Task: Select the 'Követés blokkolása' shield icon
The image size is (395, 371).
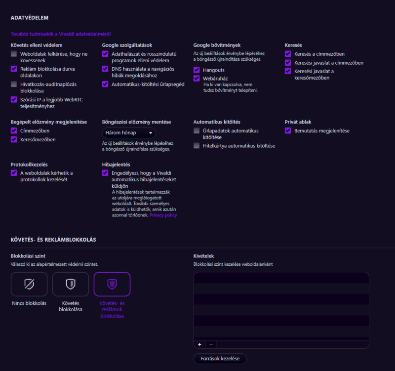Action: point(71,284)
